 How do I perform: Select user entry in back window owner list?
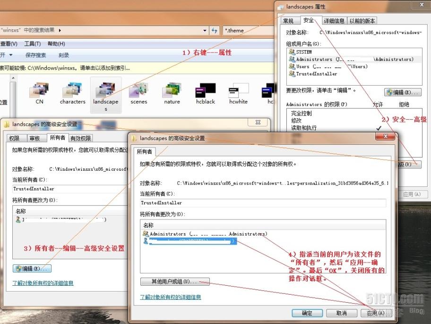point(61,219)
